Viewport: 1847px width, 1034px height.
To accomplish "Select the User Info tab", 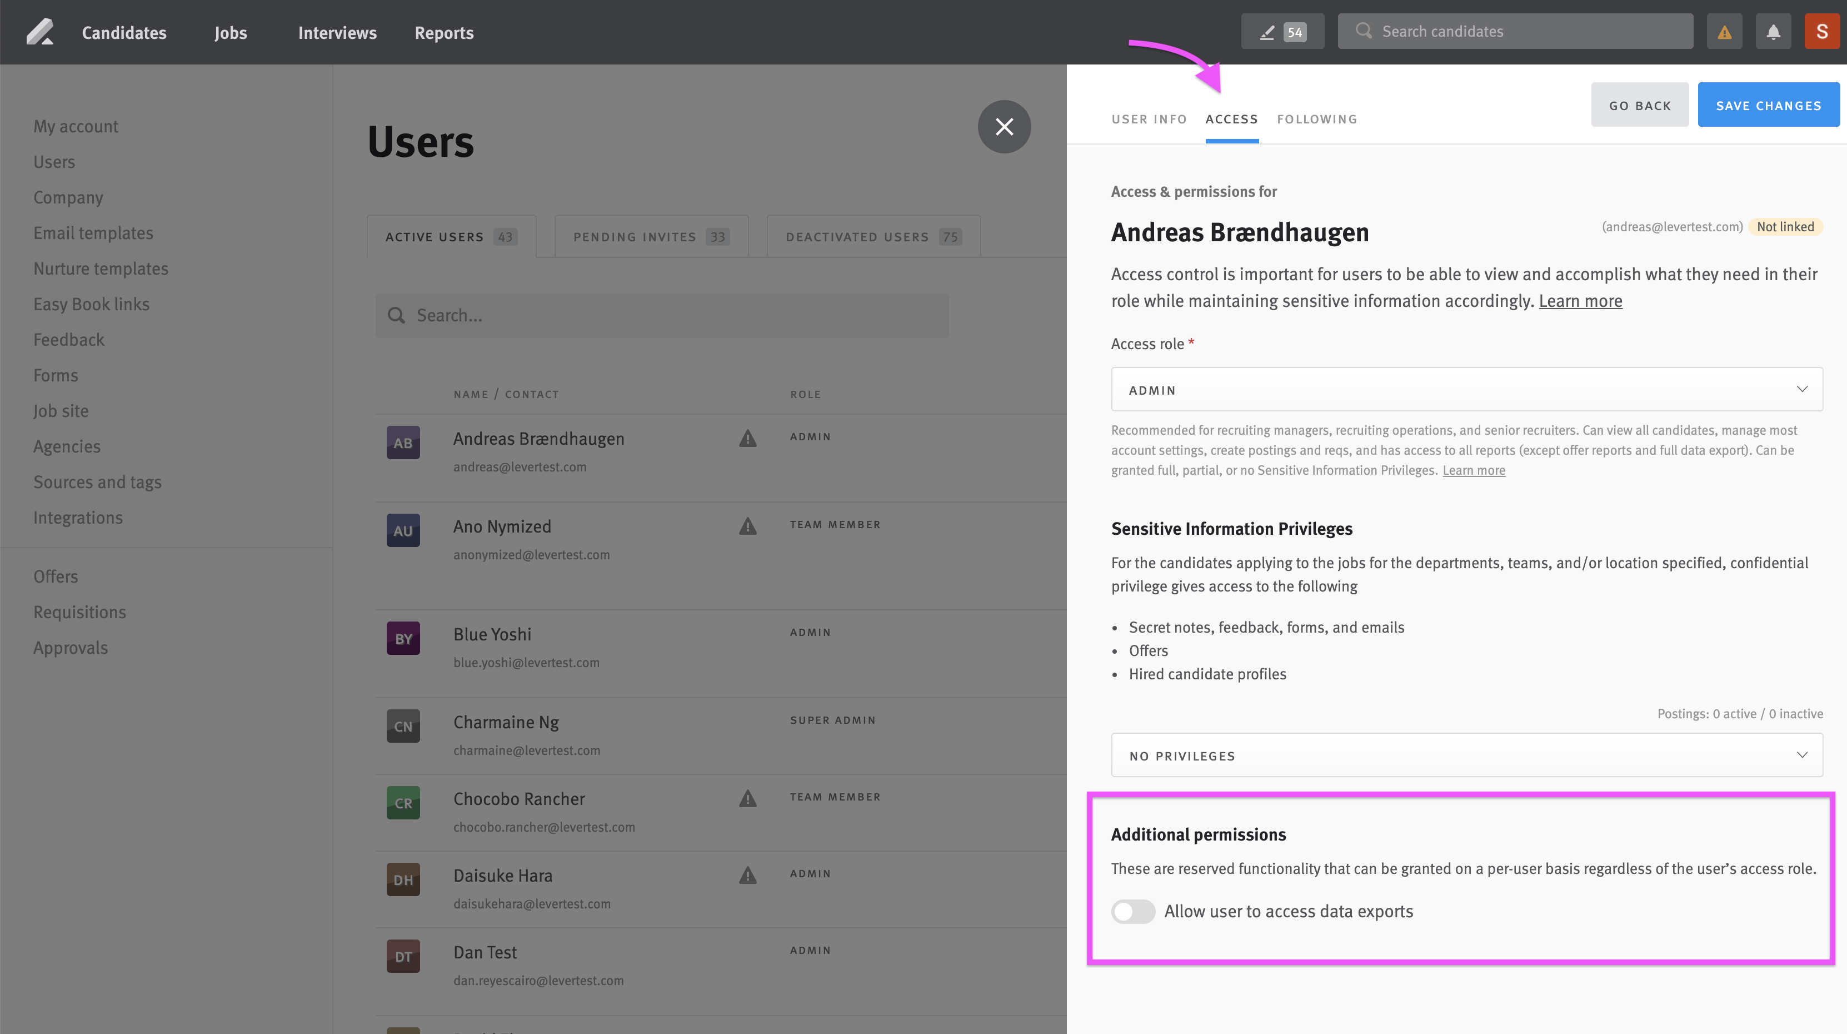I will tap(1148, 119).
